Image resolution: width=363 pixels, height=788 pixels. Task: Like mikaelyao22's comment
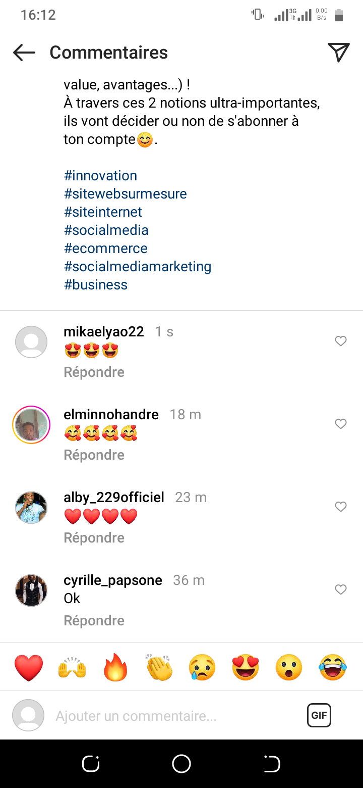point(341,341)
